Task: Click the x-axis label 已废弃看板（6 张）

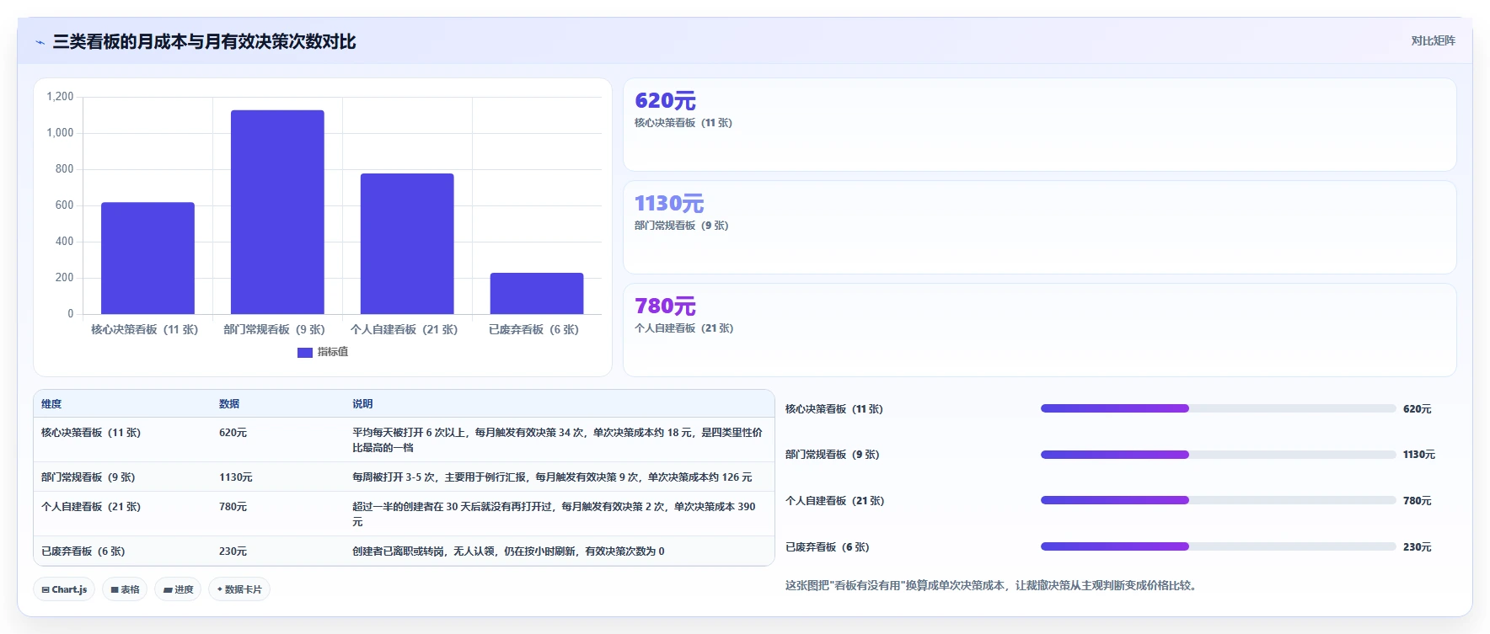Action: click(x=534, y=330)
